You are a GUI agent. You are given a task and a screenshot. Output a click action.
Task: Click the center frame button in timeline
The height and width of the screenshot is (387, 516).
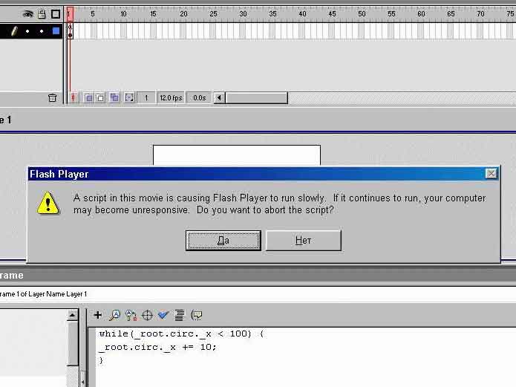point(74,97)
